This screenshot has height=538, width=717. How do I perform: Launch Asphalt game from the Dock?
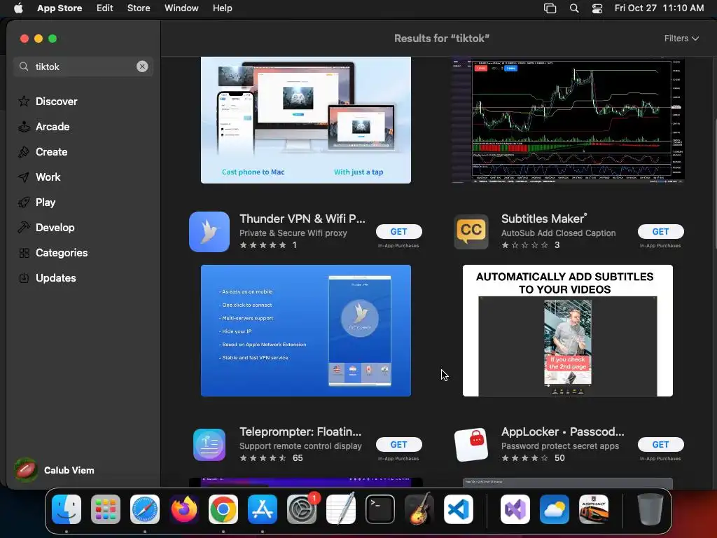[x=594, y=509]
